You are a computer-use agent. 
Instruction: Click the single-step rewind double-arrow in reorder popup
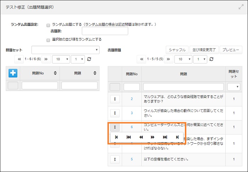141,137
